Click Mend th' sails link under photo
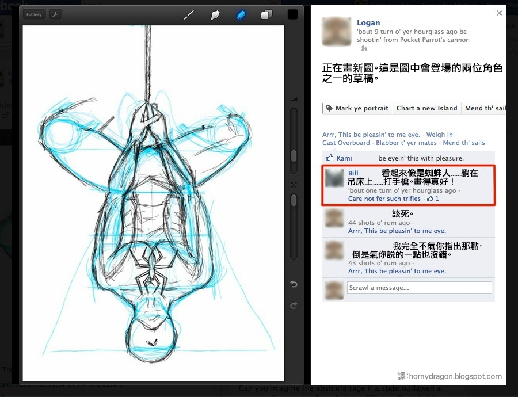The height and width of the screenshot is (397, 518). click(x=464, y=143)
